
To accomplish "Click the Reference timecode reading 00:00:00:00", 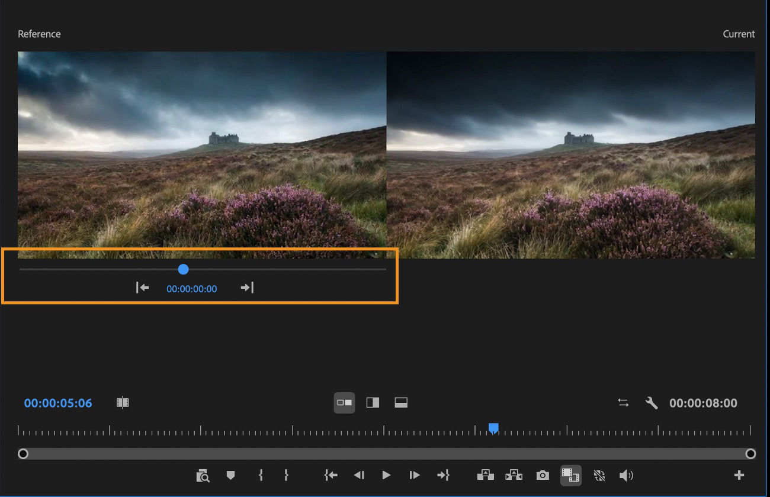I will pyautogui.click(x=191, y=289).
